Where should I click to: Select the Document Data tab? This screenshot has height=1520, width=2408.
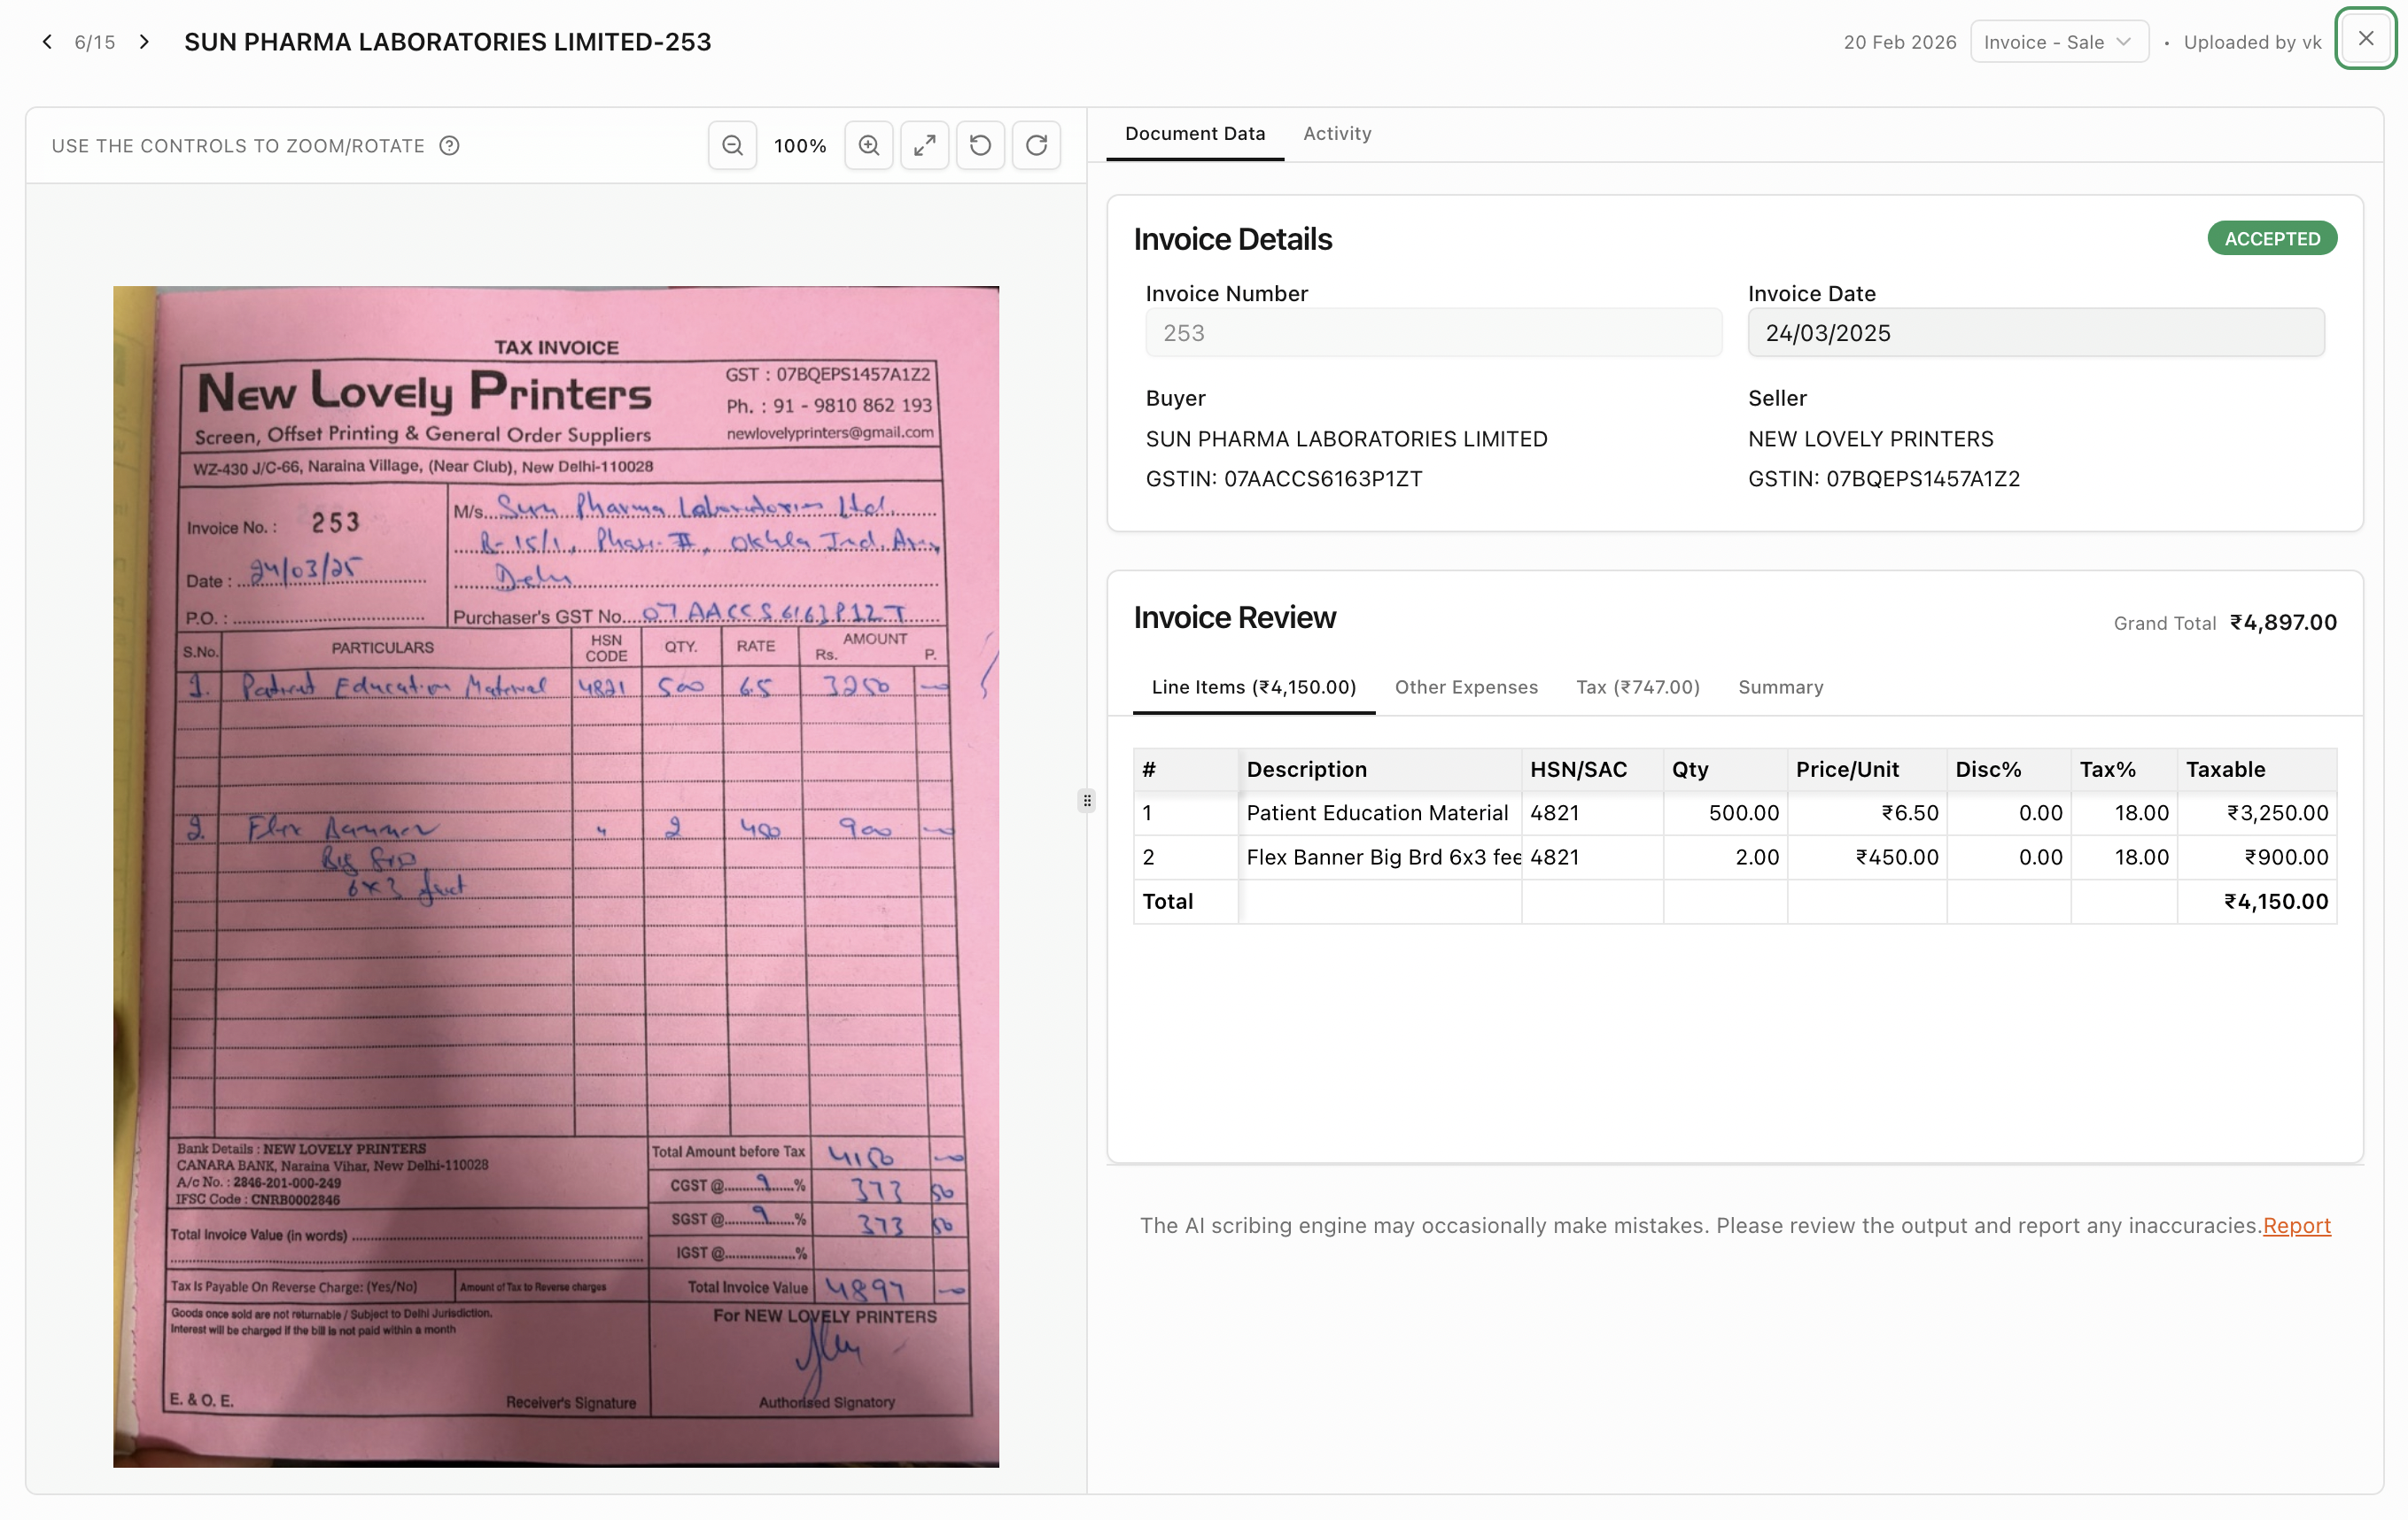point(1195,133)
